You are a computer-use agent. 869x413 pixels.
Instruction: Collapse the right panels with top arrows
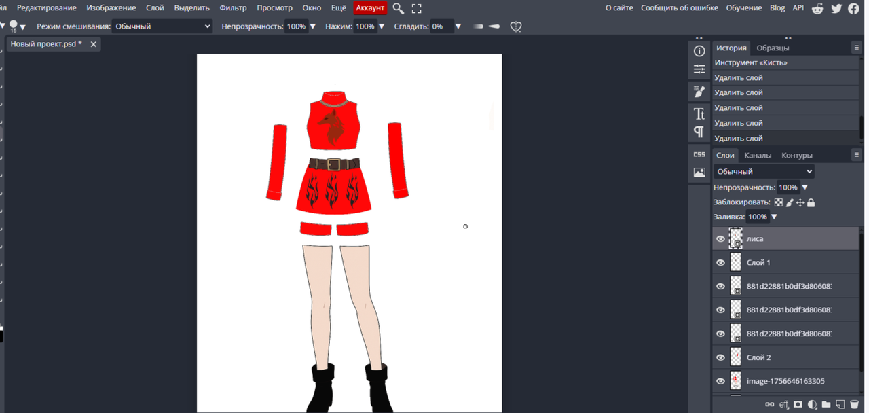click(x=788, y=38)
